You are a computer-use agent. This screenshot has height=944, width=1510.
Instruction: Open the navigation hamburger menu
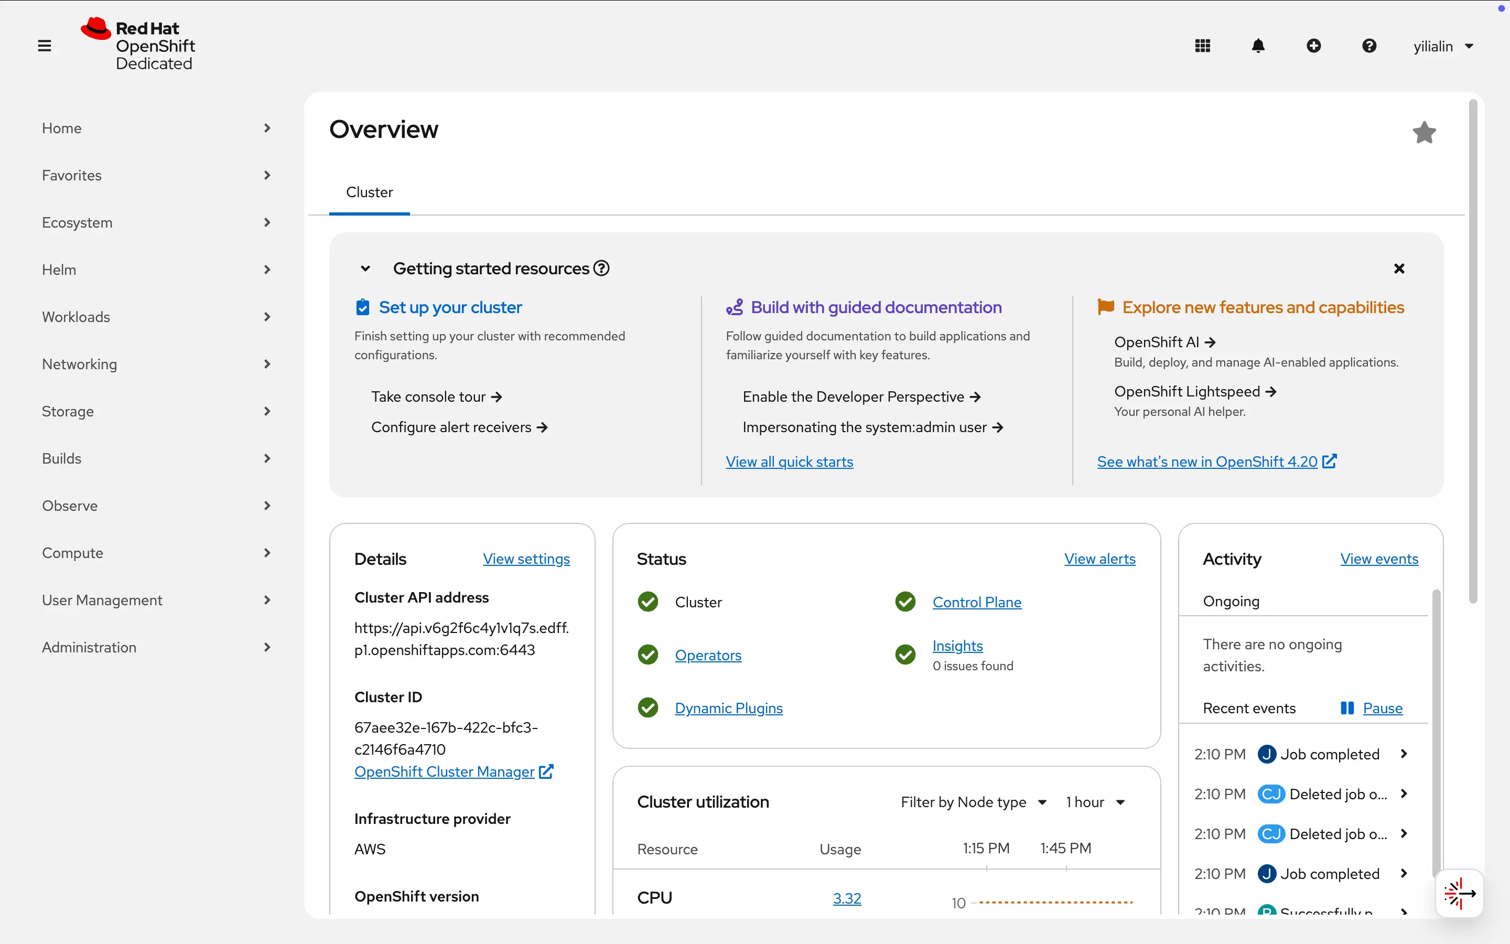tap(44, 46)
